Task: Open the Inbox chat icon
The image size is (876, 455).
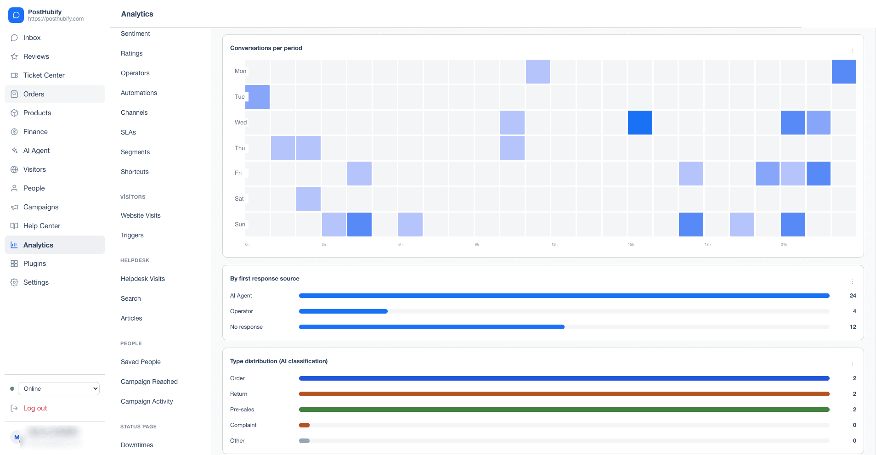Action: pos(14,38)
